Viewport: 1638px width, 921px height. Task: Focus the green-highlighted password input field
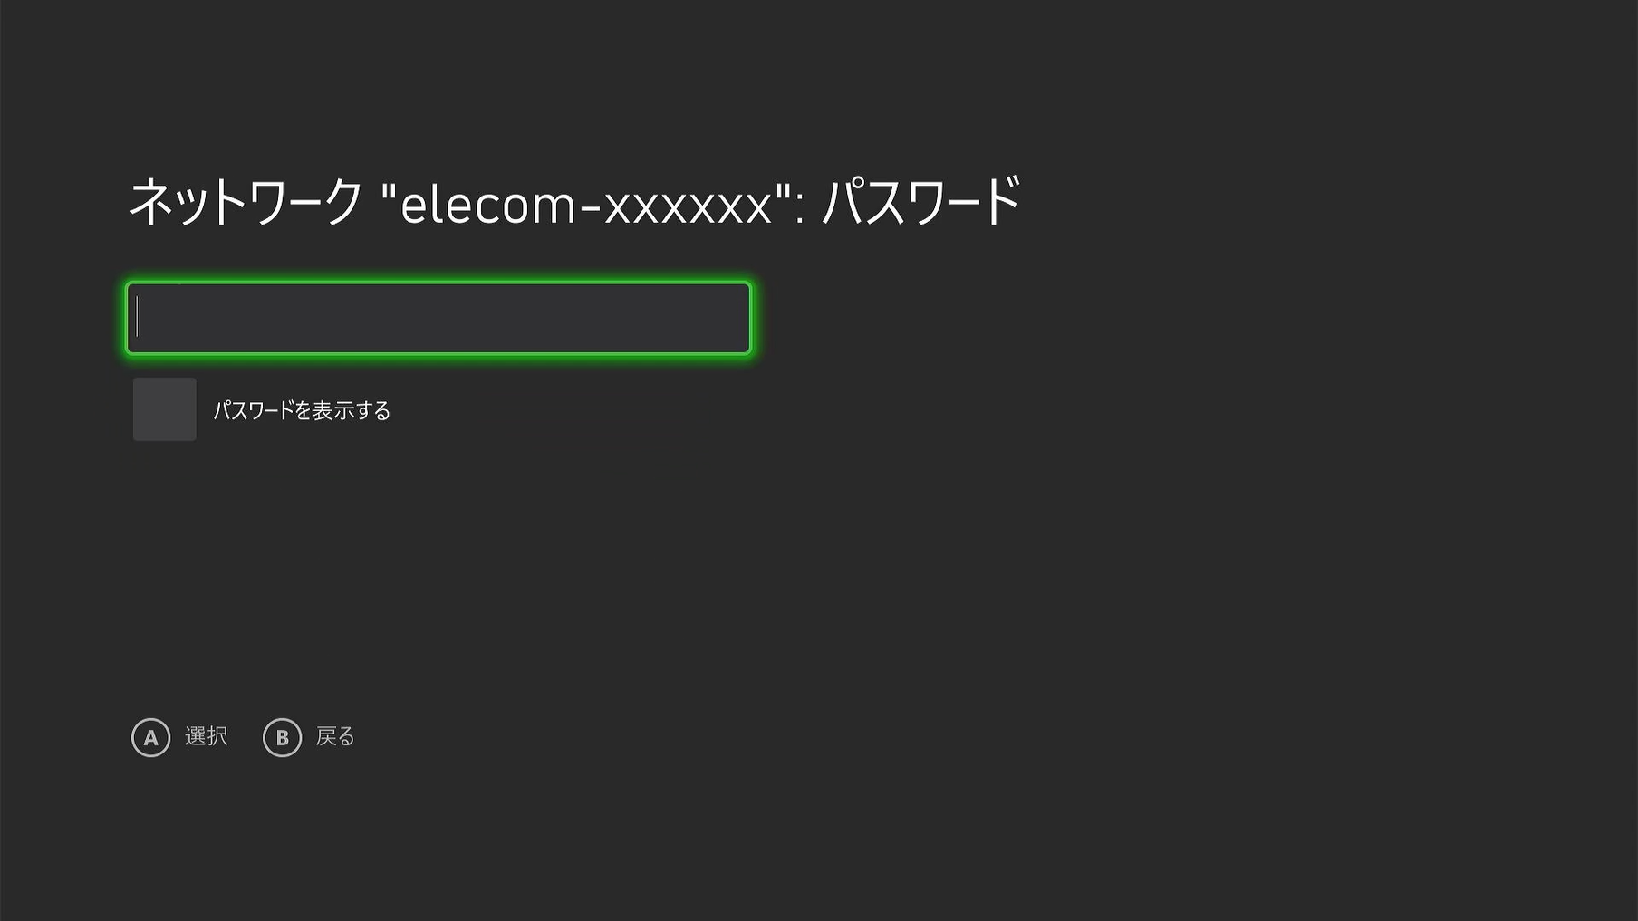[438, 318]
